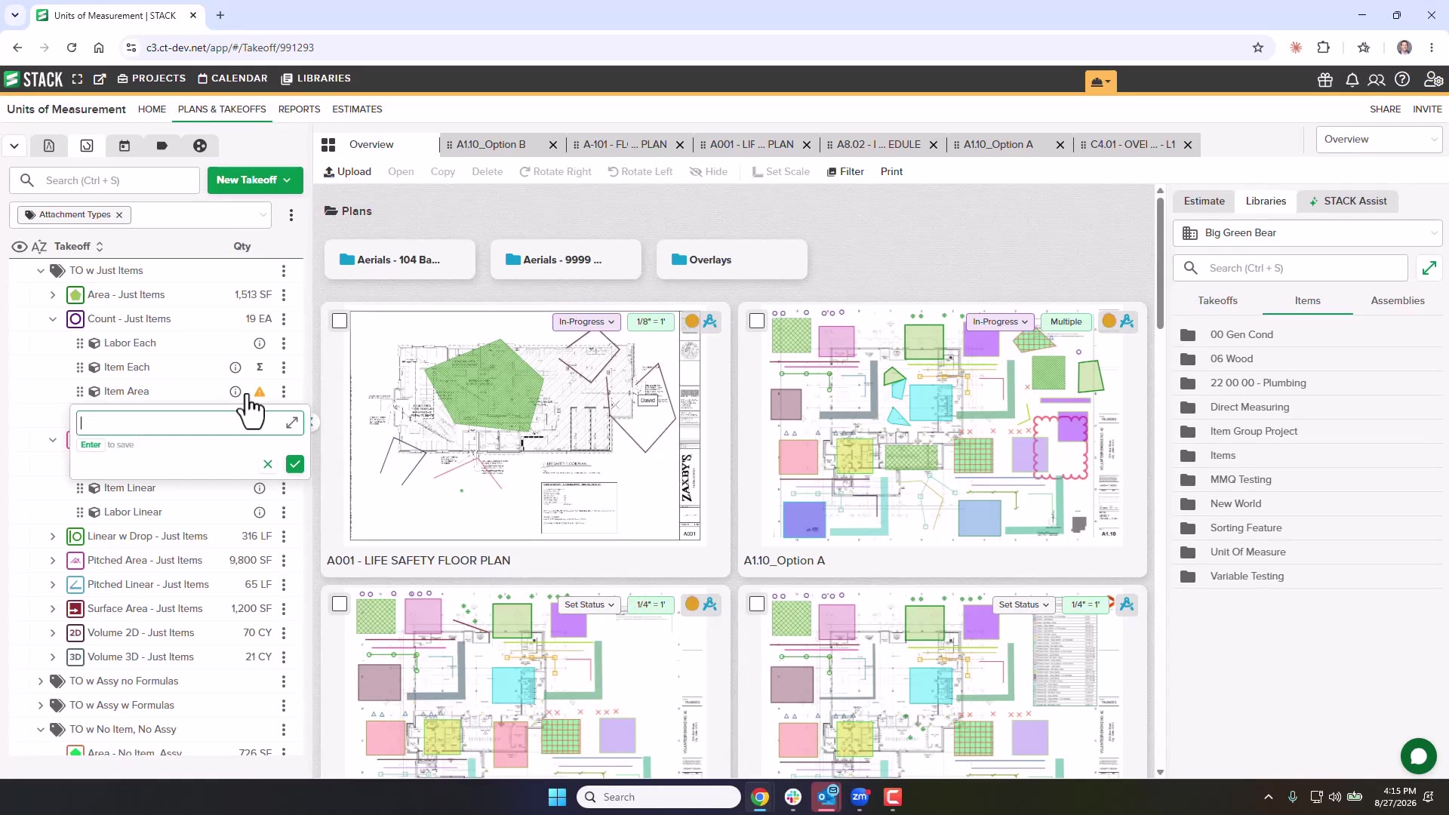Open the REPORTS menu
The height and width of the screenshot is (815, 1449).
tap(299, 109)
